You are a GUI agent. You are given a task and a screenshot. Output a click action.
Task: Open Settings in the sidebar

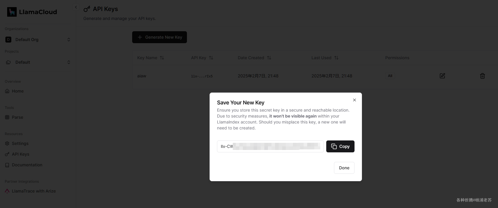(20, 143)
